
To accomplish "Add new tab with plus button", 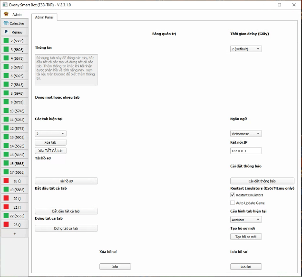I will pos(14,233).
